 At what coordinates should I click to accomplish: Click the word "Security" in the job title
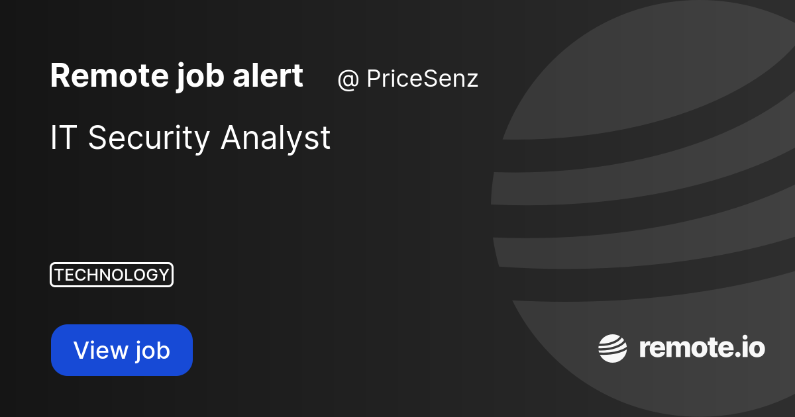(x=149, y=138)
